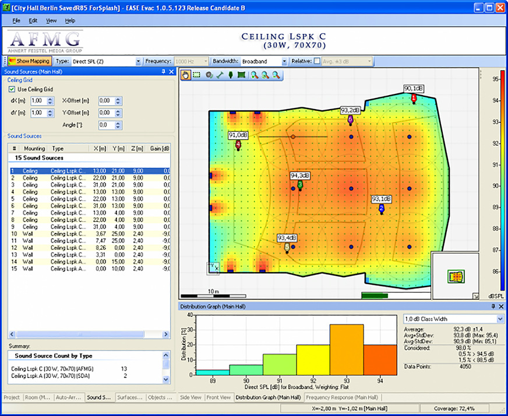Switch to the Side View tab
This screenshot has height=416, width=508.
[x=191, y=397]
